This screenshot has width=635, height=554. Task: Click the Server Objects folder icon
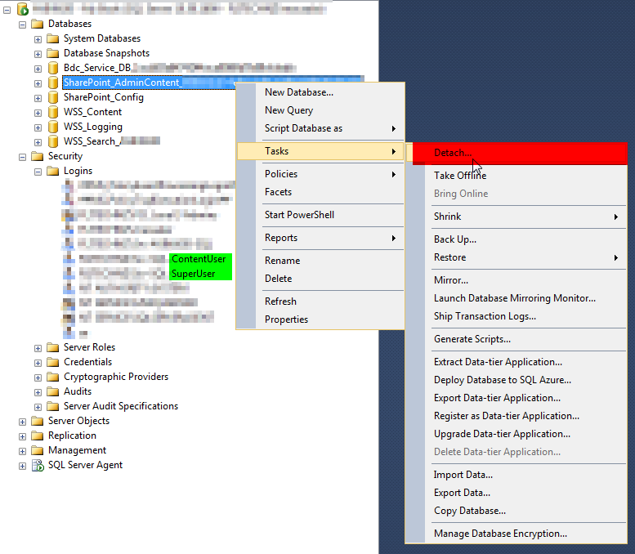pos(38,421)
